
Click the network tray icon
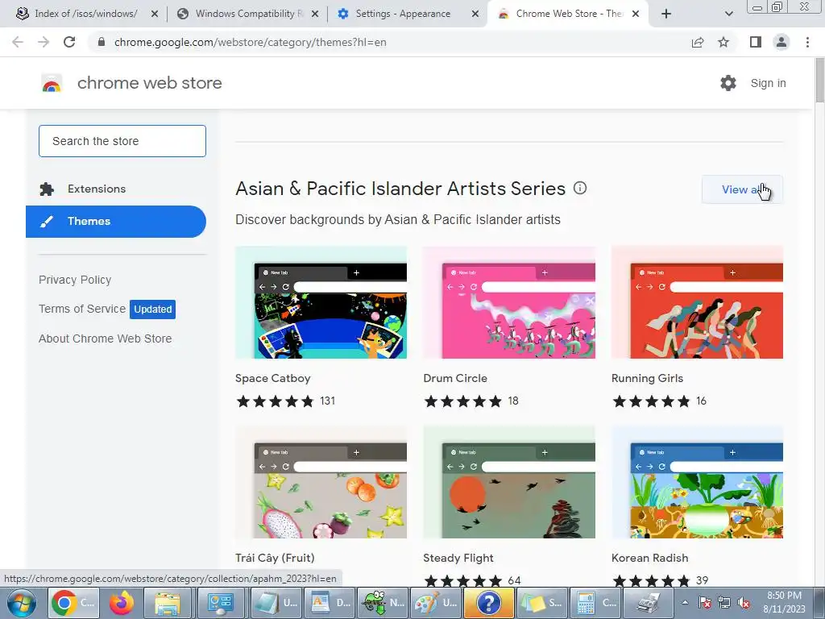pyautogui.click(x=724, y=603)
